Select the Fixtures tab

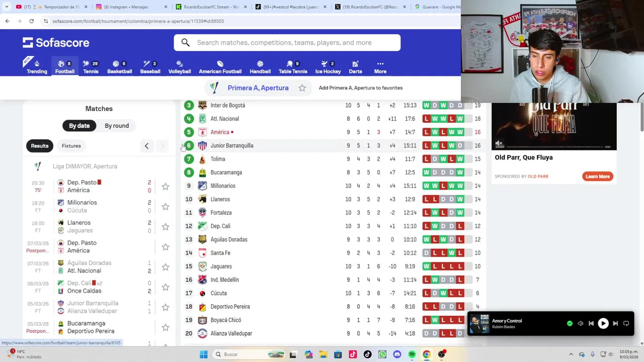tap(71, 146)
